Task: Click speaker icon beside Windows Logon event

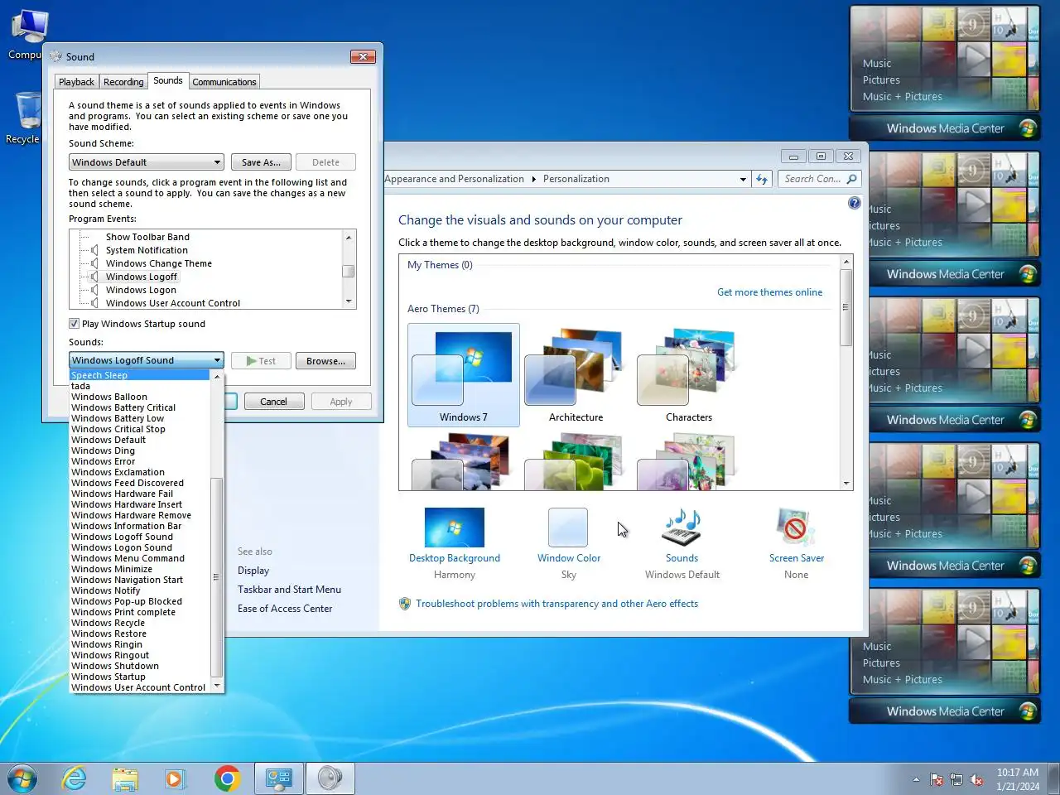Action: (x=95, y=290)
